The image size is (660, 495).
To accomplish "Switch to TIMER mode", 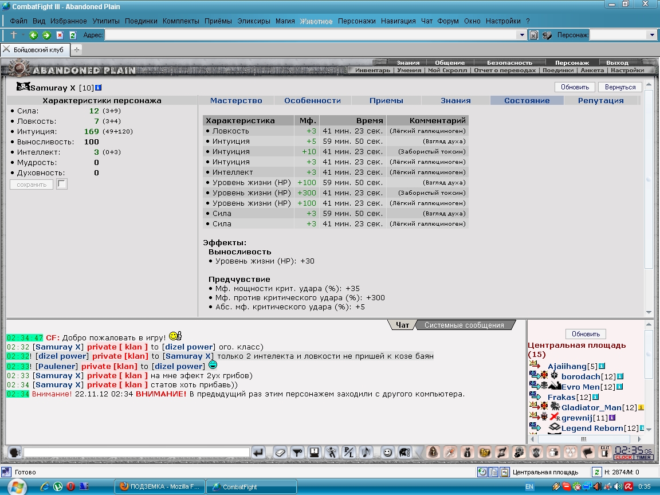I will [644, 457].
